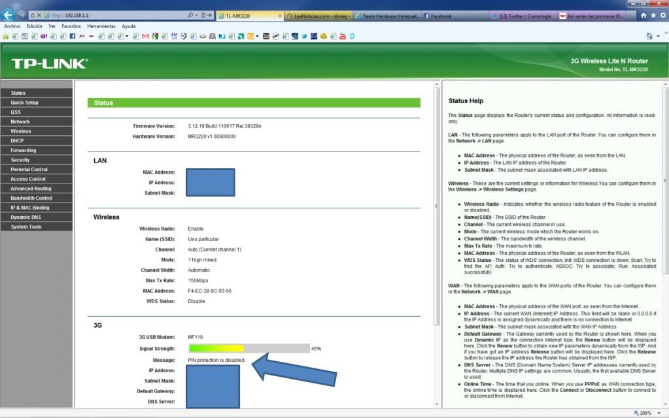
Task: Open the Twitter bird bookmark icon
Action: tap(304, 36)
